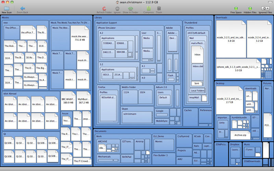274x171 pixels.
Task: Select the BBC.Wildlif 389.9 MB file
Action: click(68, 101)
